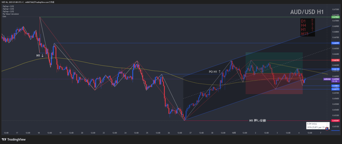Click the red 0.66290 price label

(335, 60)
